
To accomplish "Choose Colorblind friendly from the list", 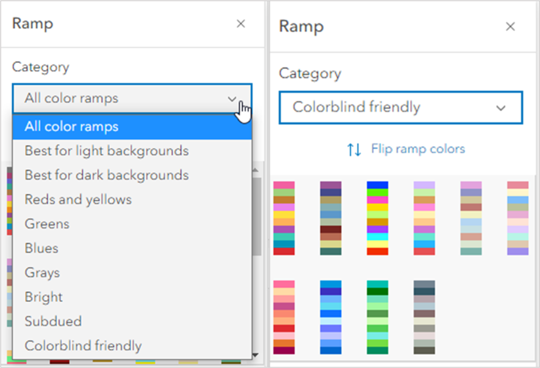I will click(x=83, y=346).
